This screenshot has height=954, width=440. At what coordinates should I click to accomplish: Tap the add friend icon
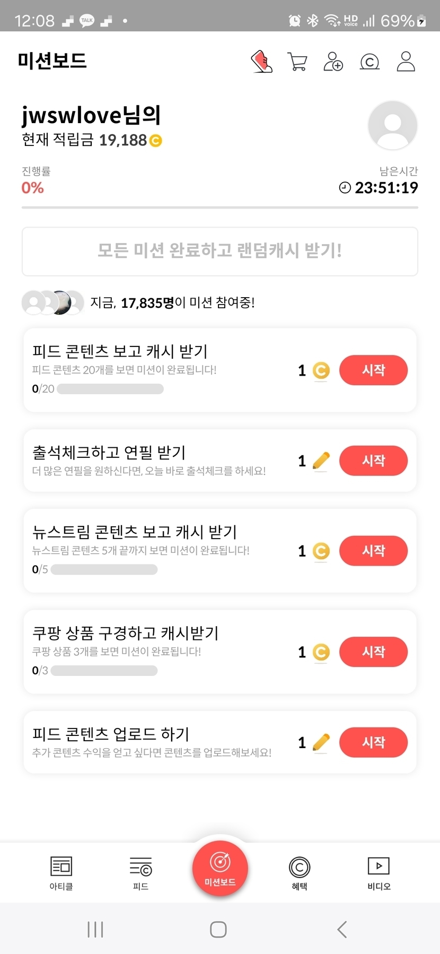tap(333, 62)
